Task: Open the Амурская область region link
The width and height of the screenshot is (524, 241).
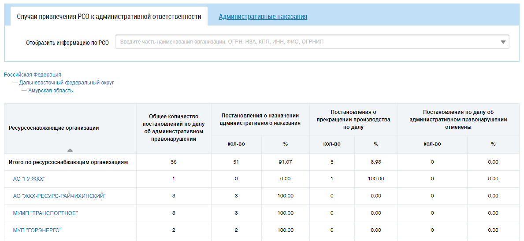Action: click(50, 91)
